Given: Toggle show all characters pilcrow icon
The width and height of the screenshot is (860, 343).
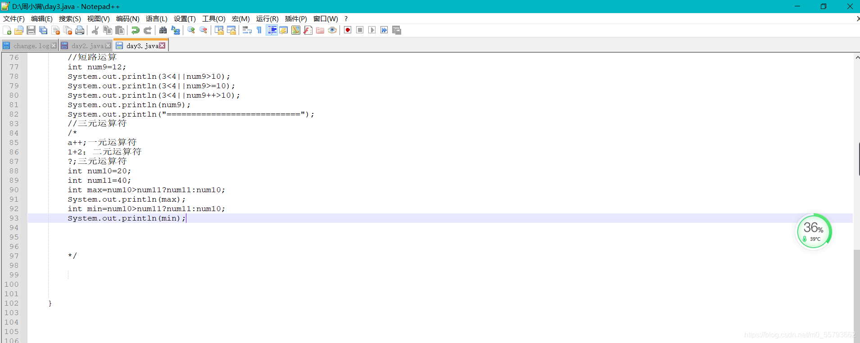Looking at the screenshot, I should click(x=259, y=30).
